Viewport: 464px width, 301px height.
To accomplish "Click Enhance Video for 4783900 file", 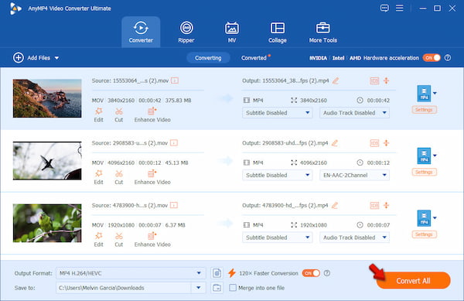I will 152,239.
